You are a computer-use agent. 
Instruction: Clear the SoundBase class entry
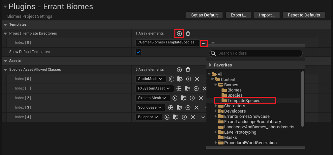click(x=197, y=108)
